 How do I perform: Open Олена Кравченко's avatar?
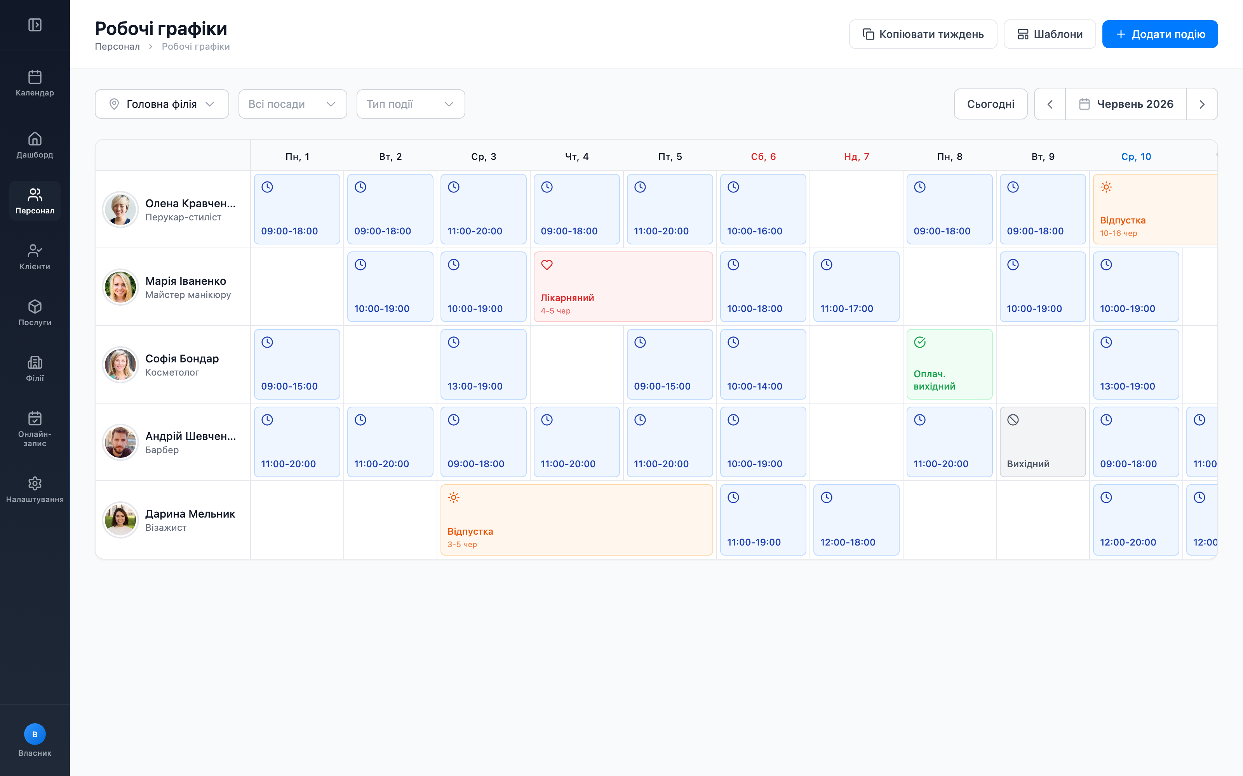(x=120, y=210)
